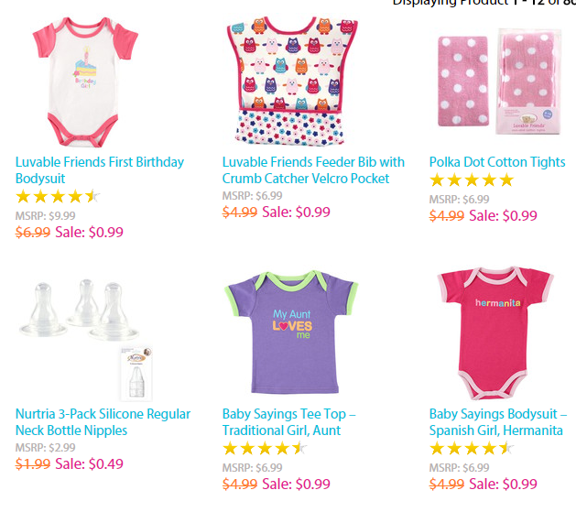576x512 pixels.
Task: Click star rating under First Birthday Bodysuit
Action: pyautogui.click(x=57, y=196)
